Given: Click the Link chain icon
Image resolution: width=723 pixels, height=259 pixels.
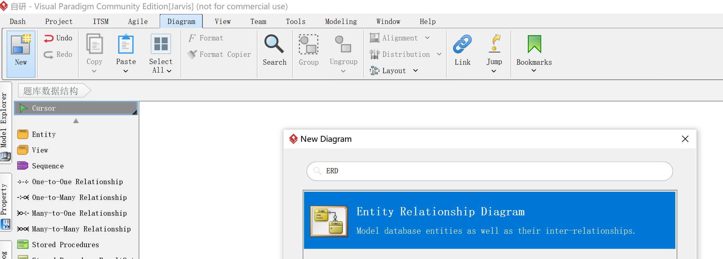Looking at the screenshot, I should click(x=462, y=44).
